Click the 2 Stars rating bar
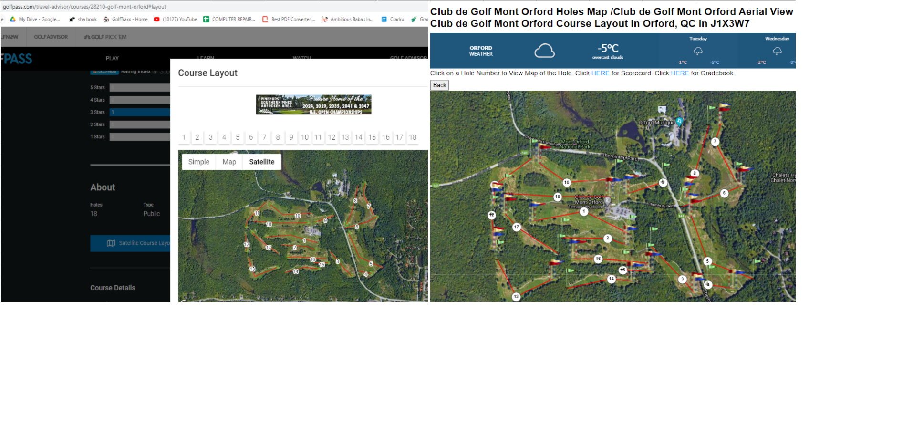The image size is (913, 446). [140, 124]
